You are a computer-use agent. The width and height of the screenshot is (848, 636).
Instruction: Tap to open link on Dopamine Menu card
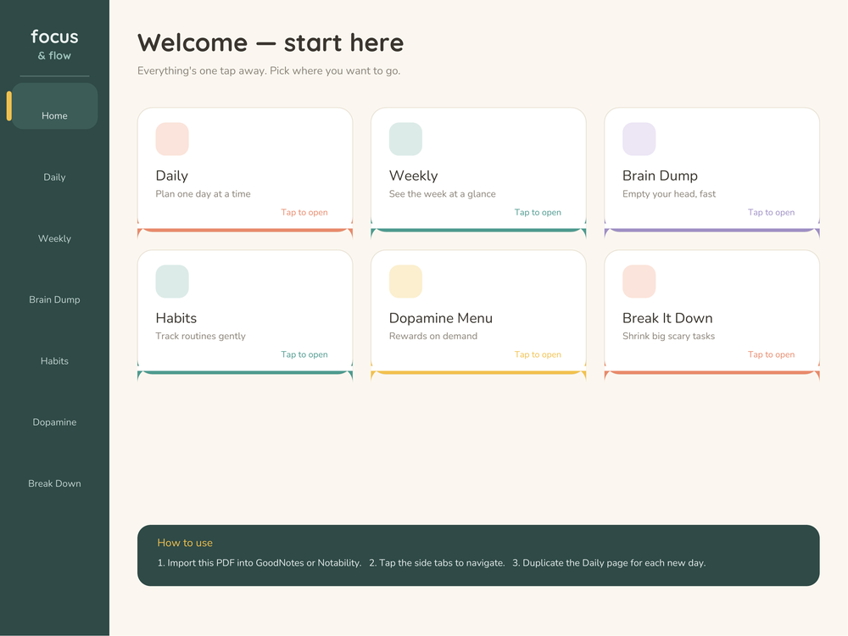point(538,354)
